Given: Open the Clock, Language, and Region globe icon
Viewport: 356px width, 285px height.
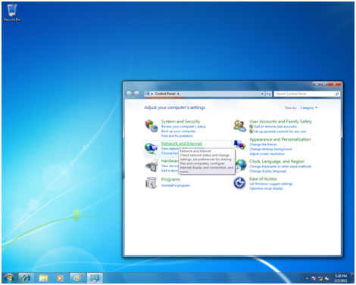Looking at the screenshot, I should tap(241, 166).
